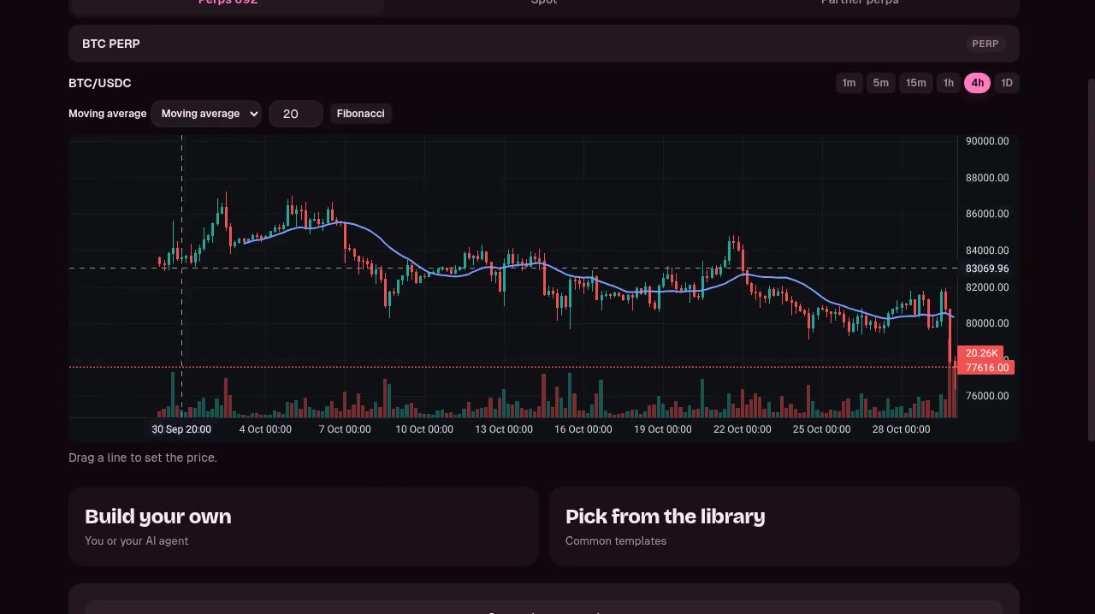The image size is (1095, 614).
Task: Click the 22 Oct 00:00 axis label
Action: pyautogui.click(x=742, y=429)
